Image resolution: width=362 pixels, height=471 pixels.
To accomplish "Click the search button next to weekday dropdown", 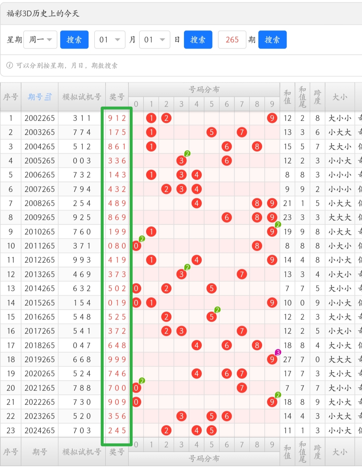I will pyautogui.click(x=74, y=40).
